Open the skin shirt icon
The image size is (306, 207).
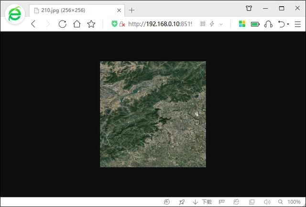[249, 8]
